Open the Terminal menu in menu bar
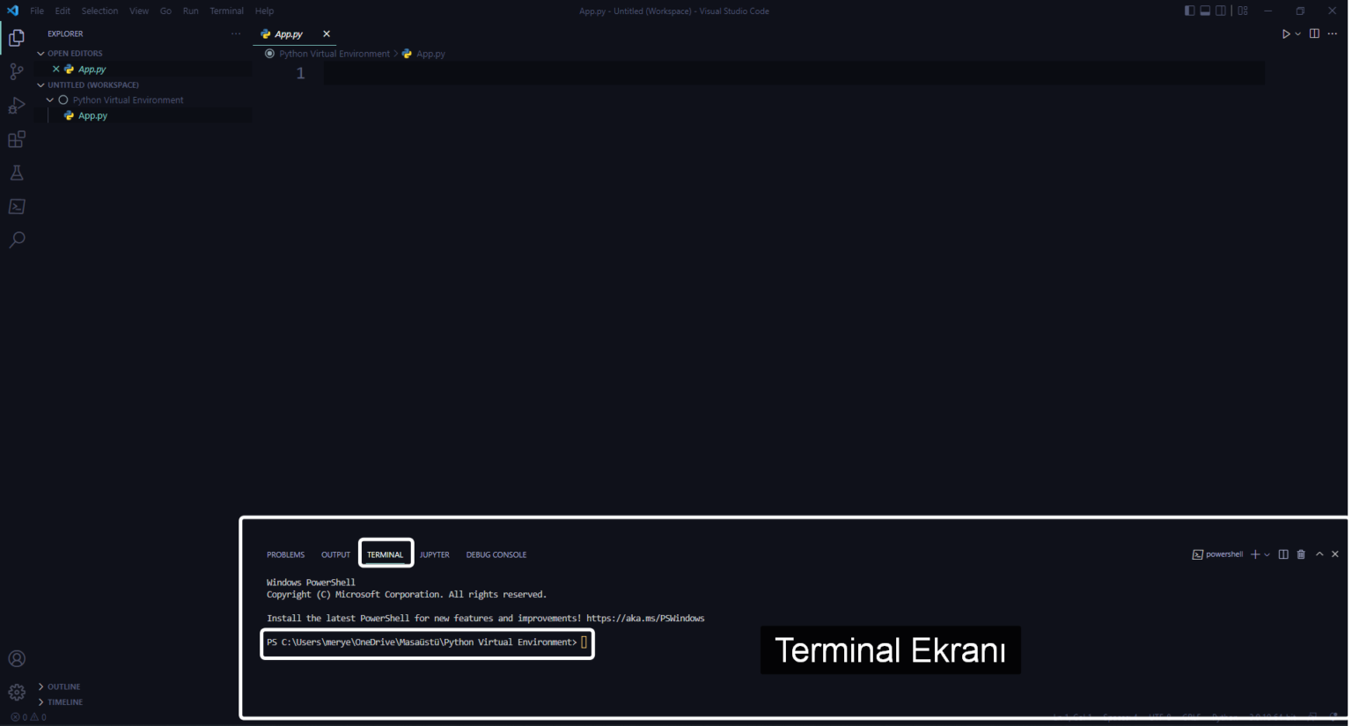1352x726 pixels. pyautogui.click(x=226, y=11)
